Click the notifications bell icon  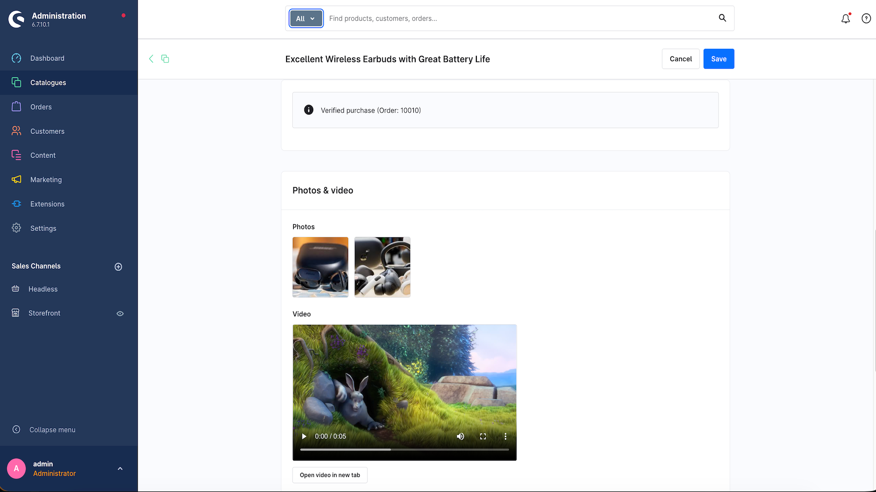845,19
